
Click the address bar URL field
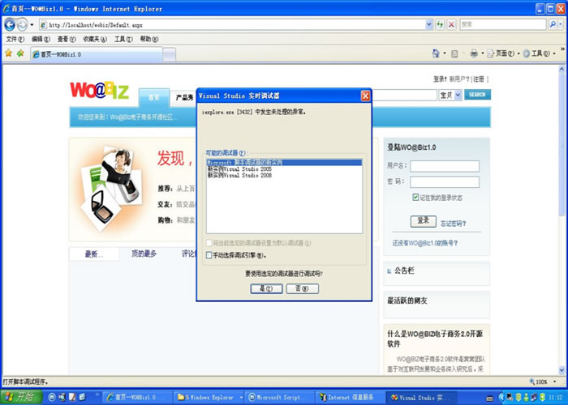pyautogui.click(x=232, y=24)
